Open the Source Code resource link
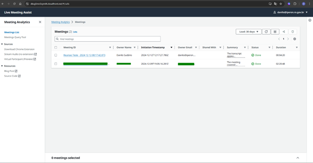This screenshot has height=163, width=313. 12,76
